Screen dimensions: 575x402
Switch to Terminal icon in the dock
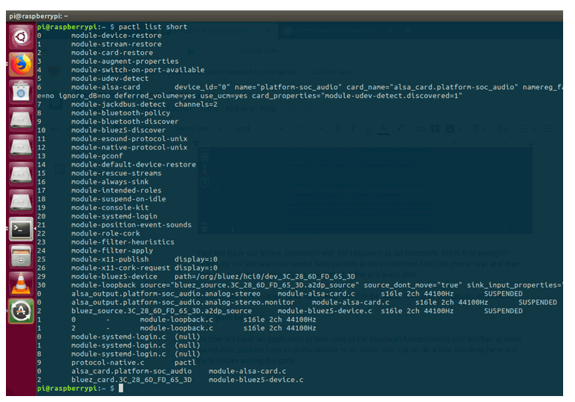pos(21,230)
